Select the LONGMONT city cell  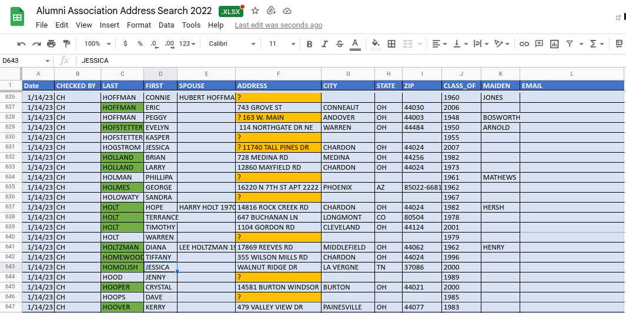(348, 217)
